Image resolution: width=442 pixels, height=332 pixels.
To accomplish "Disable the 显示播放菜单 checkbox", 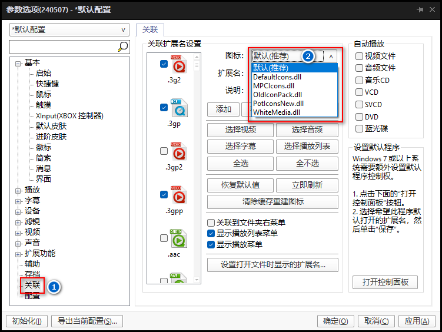I will pos(211,244).
